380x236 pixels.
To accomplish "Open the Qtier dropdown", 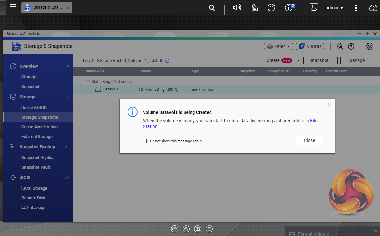I will tap(278, 46).
